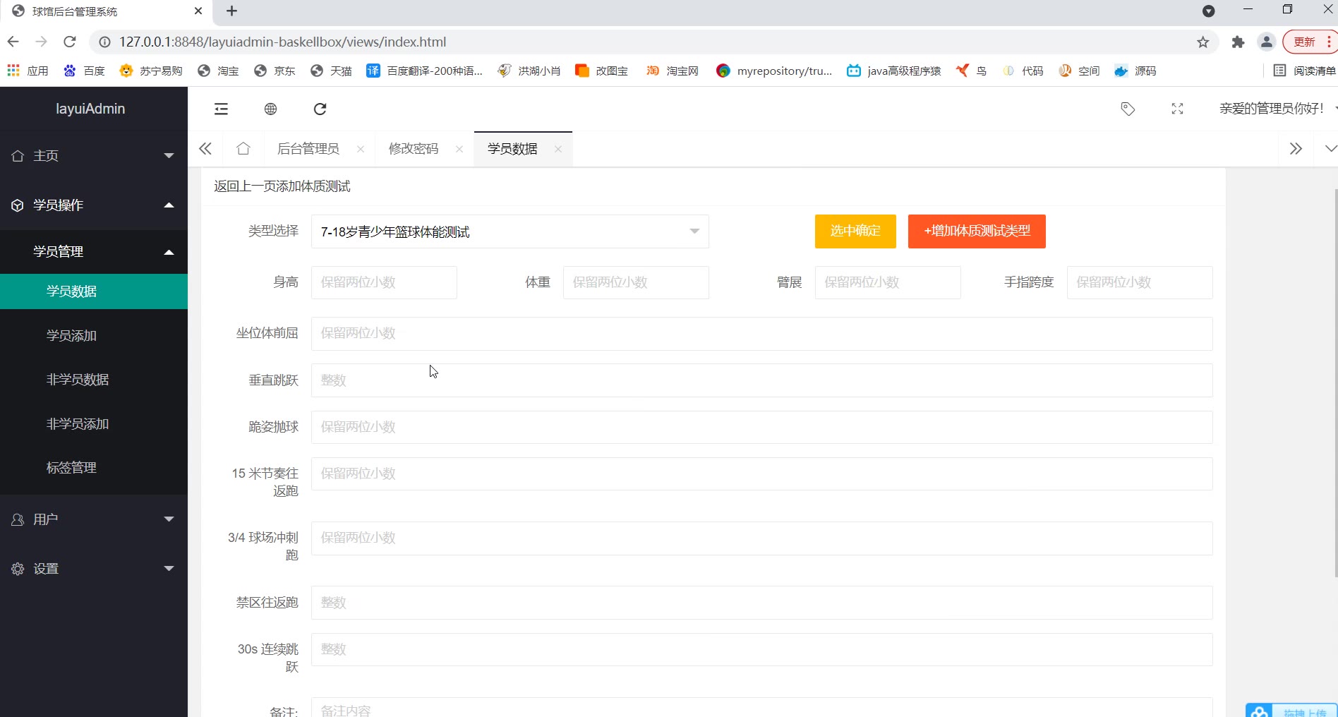Refresh the page with the layui reload icon
The height and width of the screenshot is (717, 1338).
pyautogui.click(x=320, y=109)
